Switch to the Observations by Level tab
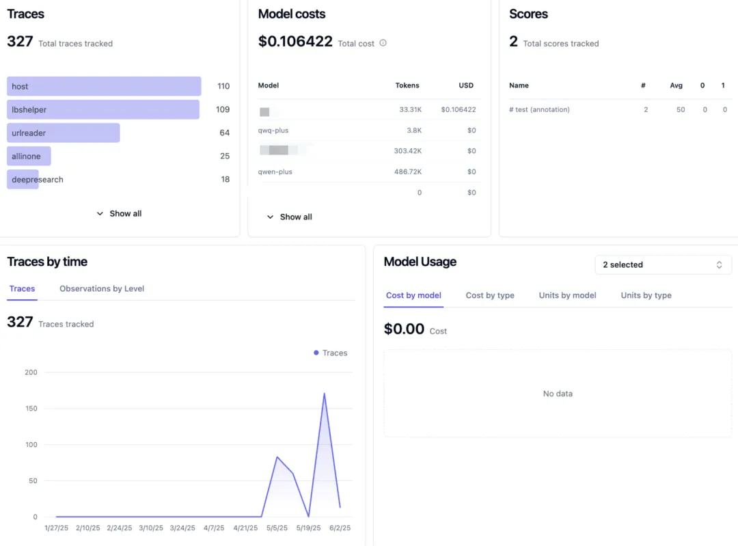 (102, 288)
